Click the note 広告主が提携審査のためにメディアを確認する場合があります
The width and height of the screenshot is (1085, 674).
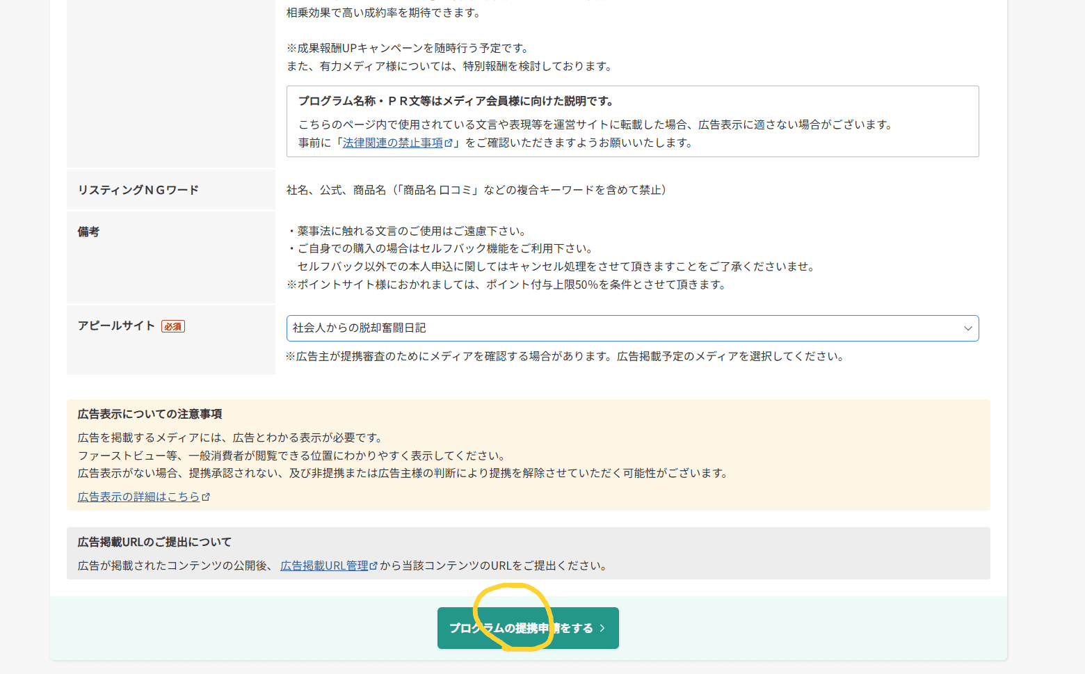[x=567, y=356]
